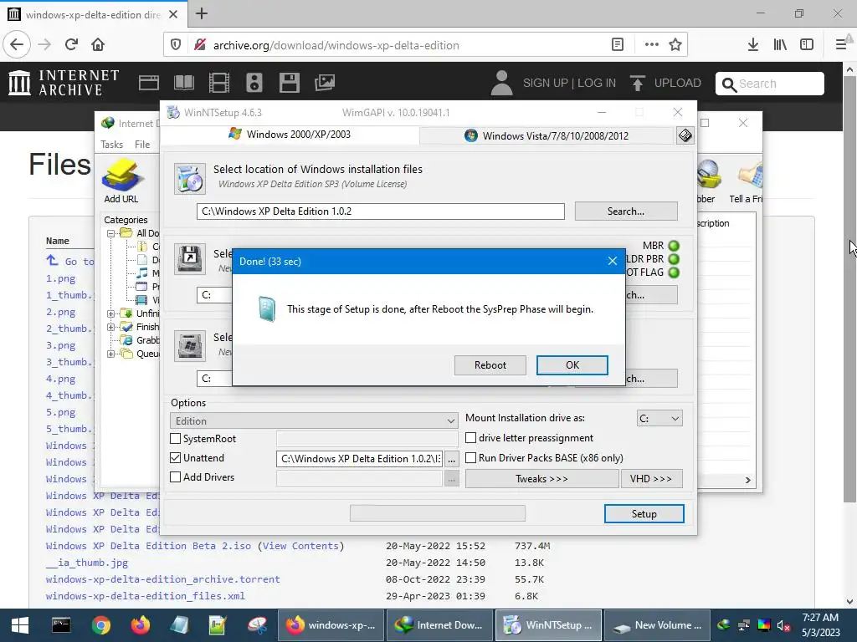
Task: Click OK in the Done dialog
Action: point(572,365)
